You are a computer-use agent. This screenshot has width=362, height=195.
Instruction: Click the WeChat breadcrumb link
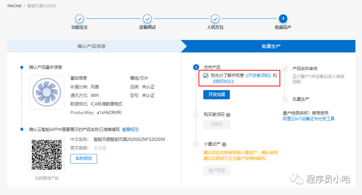tap(14, 6)
